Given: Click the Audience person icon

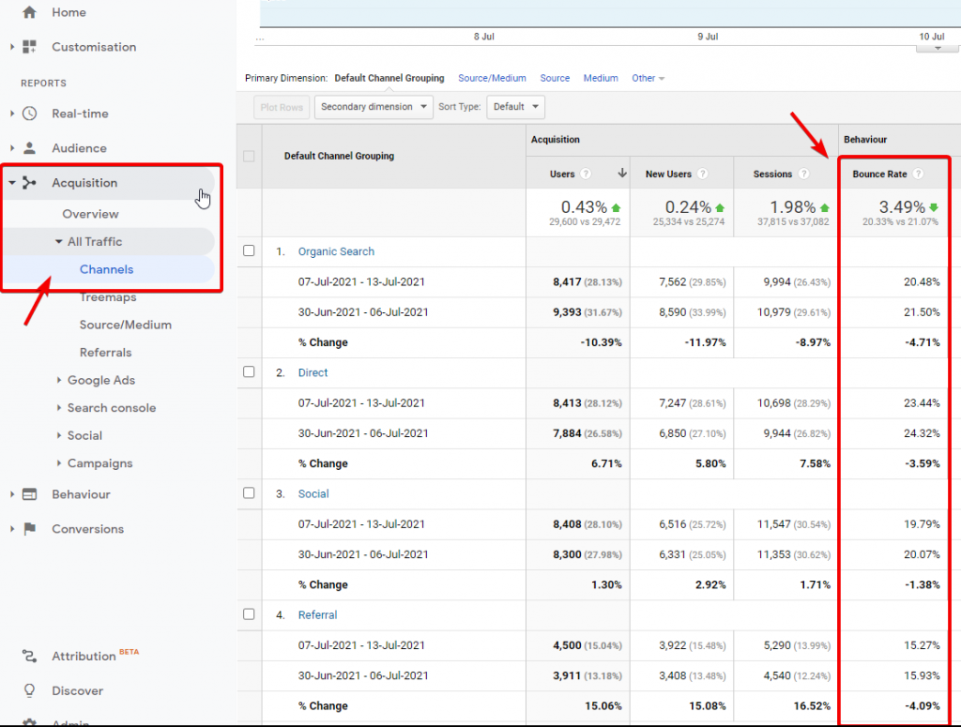Looking at the screenshot, I should 29,148.
